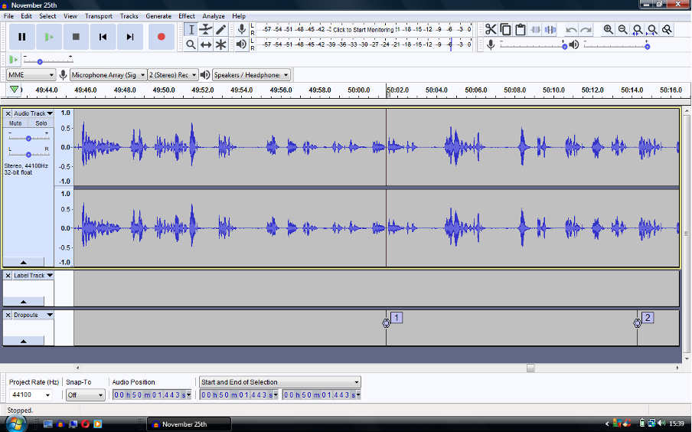Screen dimensions: 692x432
Task: Collapse the Label Track with arrow button
Action: coord(24,301)
